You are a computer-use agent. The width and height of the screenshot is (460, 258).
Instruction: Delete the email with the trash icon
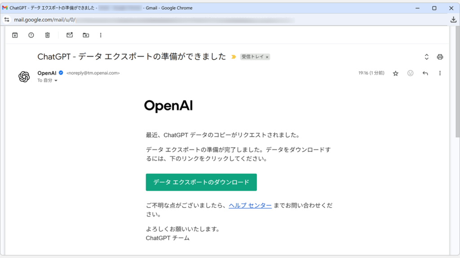coord(47,35)
